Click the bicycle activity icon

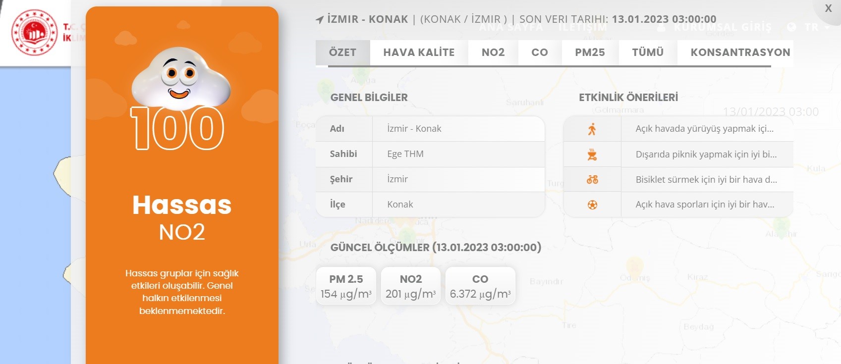coord(592,179)
